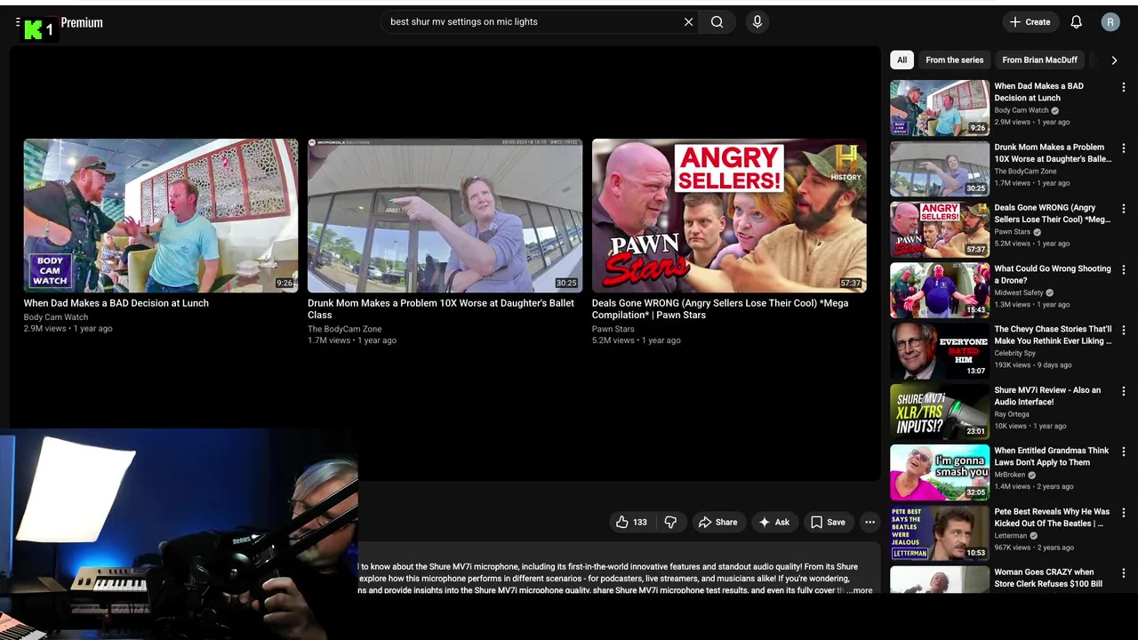Viewport: 1138px width, 640px height.
Task: Open sidebar video The Chevy Chase Stories
Action: coord(1053,334)
